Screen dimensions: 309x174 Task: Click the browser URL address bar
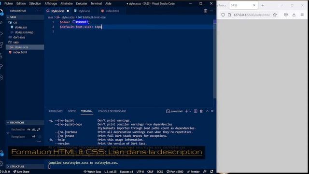point(251,15)
